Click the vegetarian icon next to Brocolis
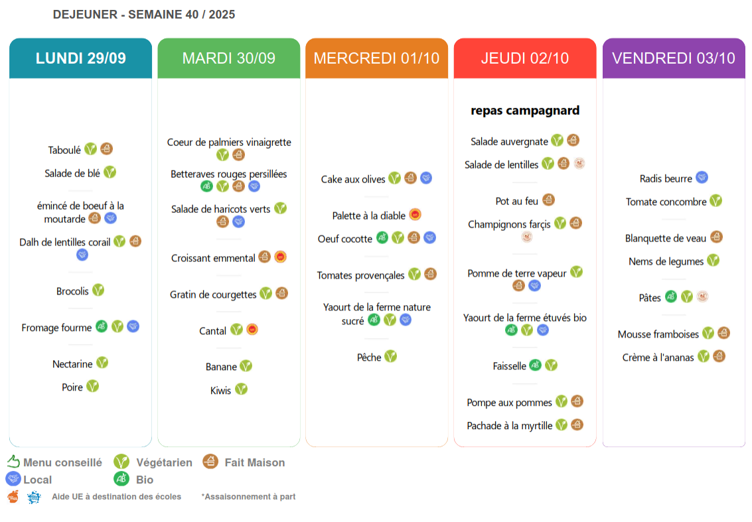Viewport: 752px width, 522px height. click(98, 291)
